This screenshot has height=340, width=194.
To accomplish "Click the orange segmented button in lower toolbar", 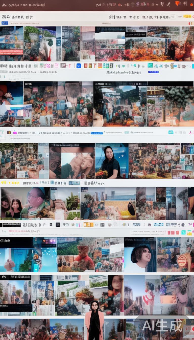I will pos(88,224).
